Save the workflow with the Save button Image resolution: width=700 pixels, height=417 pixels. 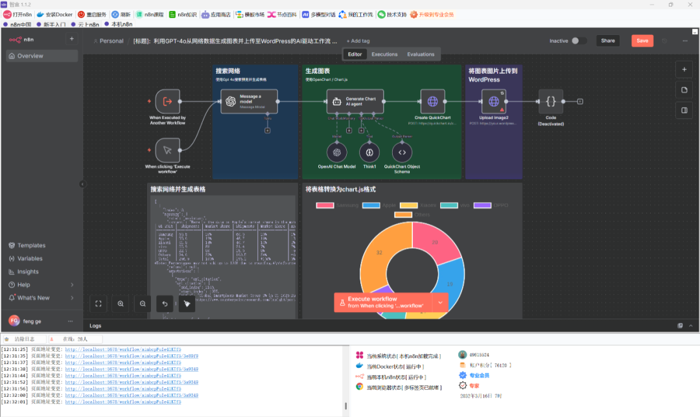[x=642, y=41]
